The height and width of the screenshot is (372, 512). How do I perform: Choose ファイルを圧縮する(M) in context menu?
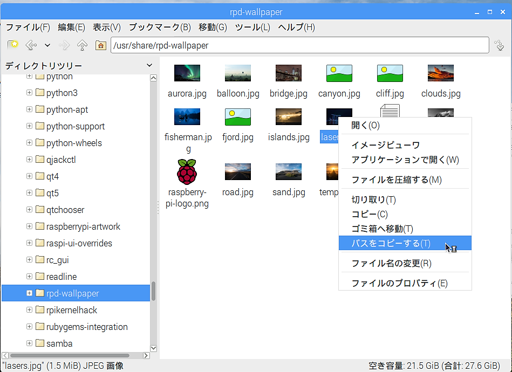pyautogui.click(x=405, y=180)
